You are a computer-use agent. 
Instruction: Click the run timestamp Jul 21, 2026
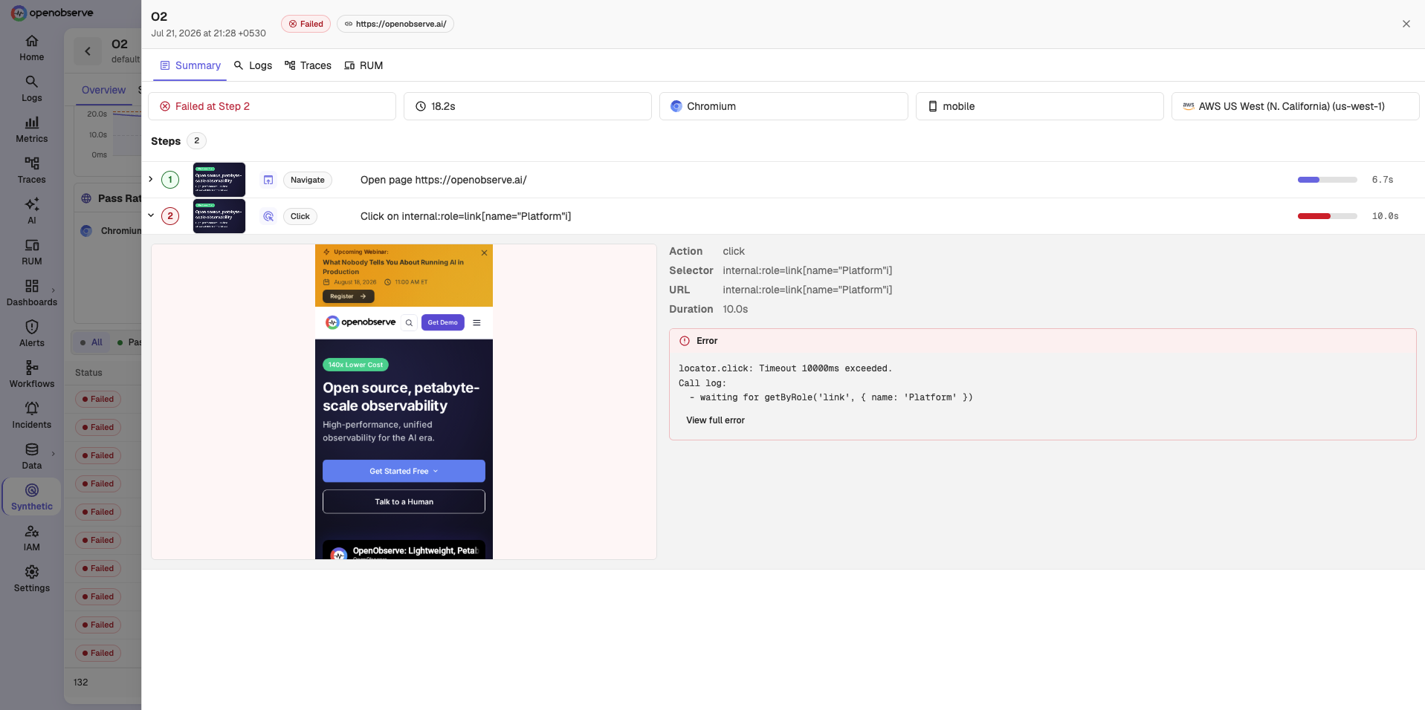(x=208, y=33)
